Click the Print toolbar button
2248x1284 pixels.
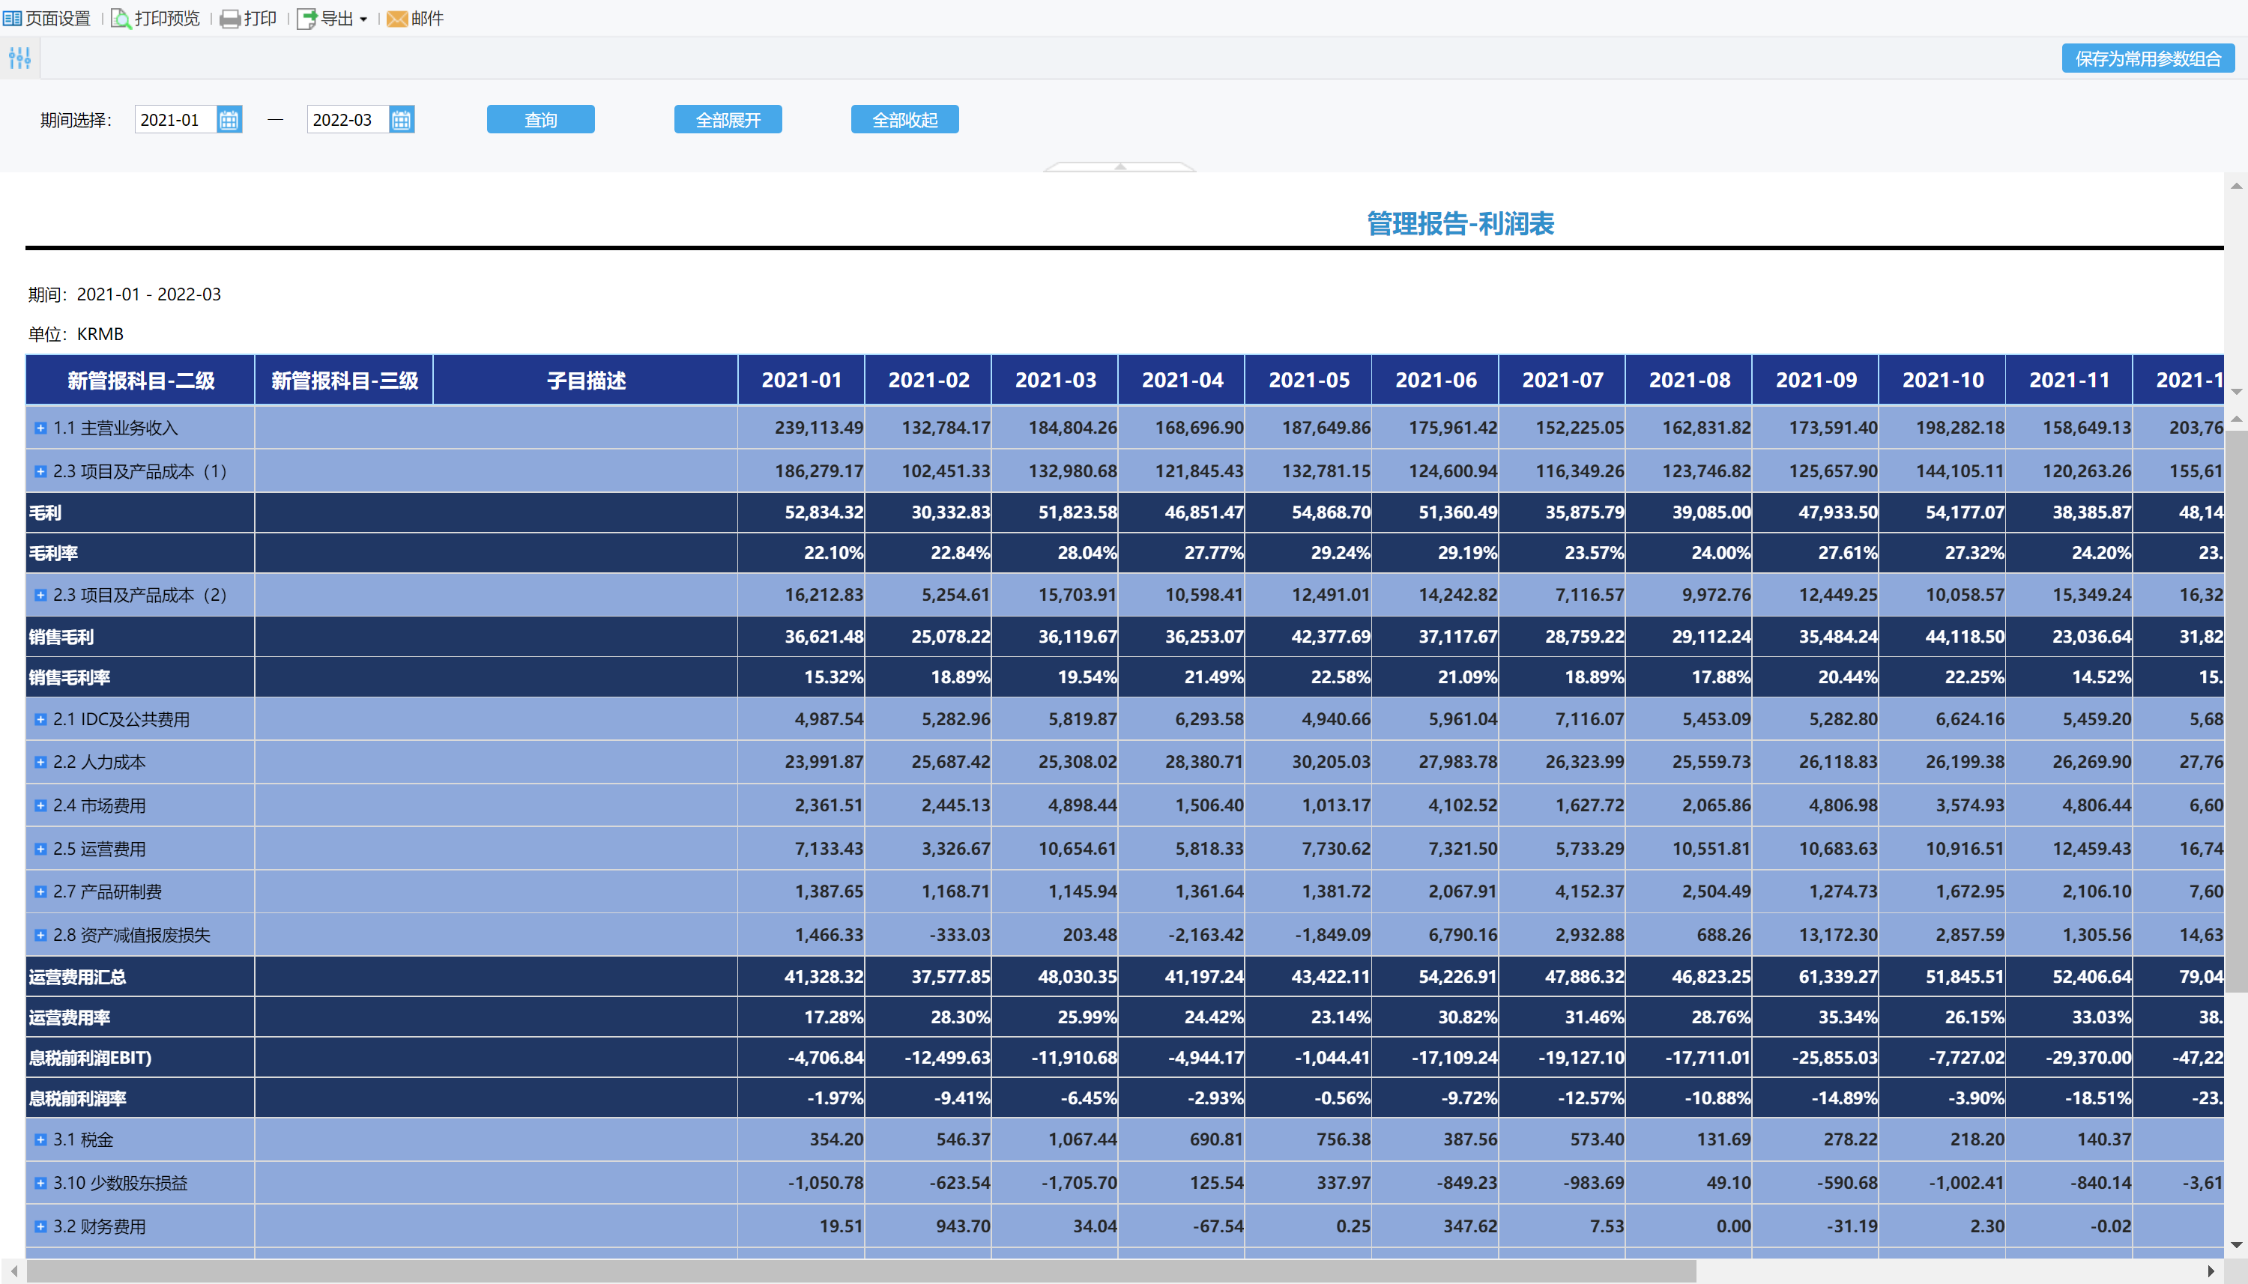(249, 19)
